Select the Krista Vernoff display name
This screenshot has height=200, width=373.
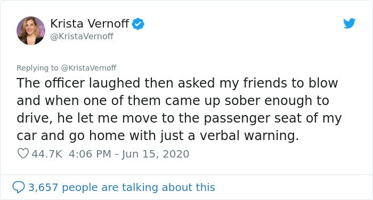pos(90,23)
